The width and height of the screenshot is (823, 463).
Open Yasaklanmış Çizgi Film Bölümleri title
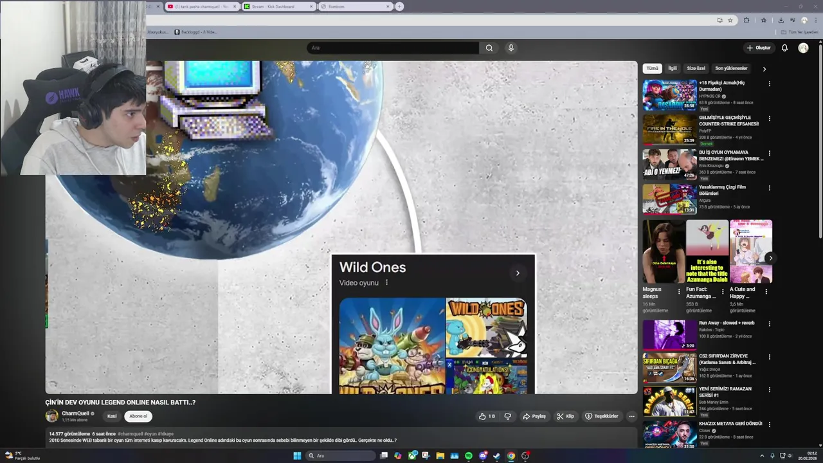tap(722, 190)
